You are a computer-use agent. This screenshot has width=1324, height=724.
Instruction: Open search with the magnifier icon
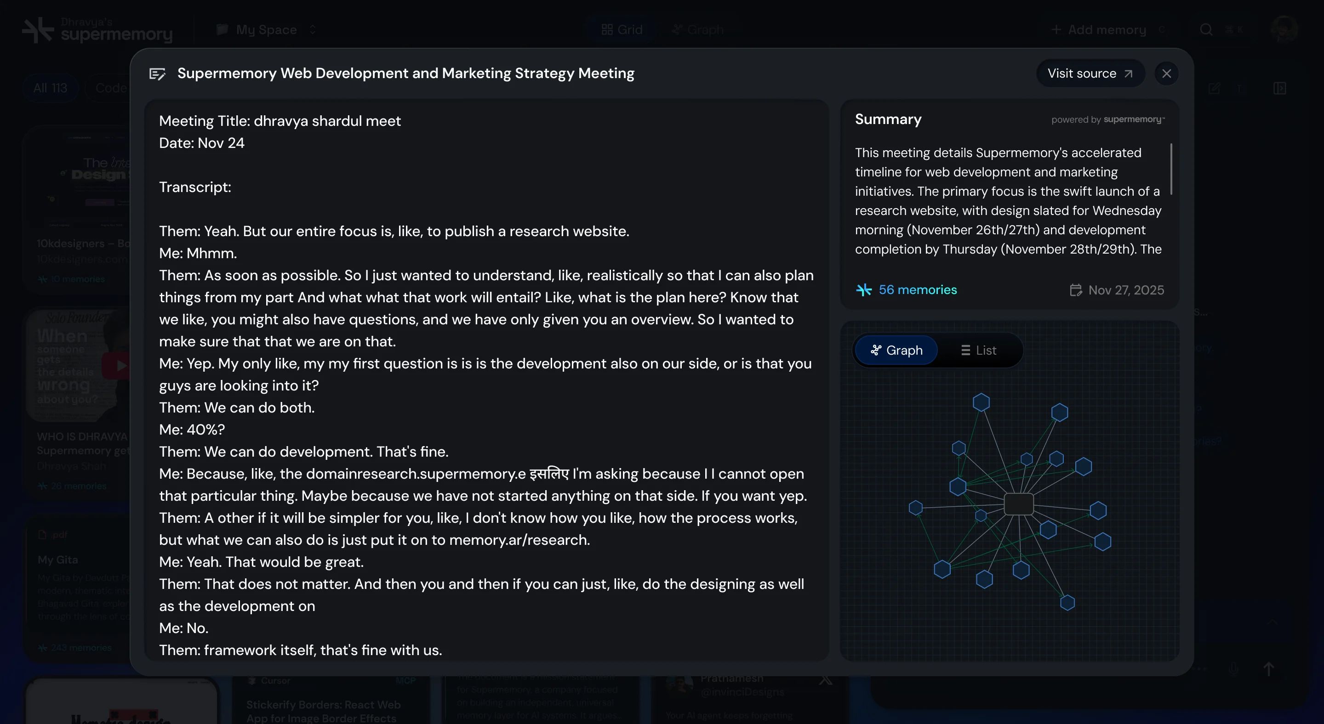1206,30
